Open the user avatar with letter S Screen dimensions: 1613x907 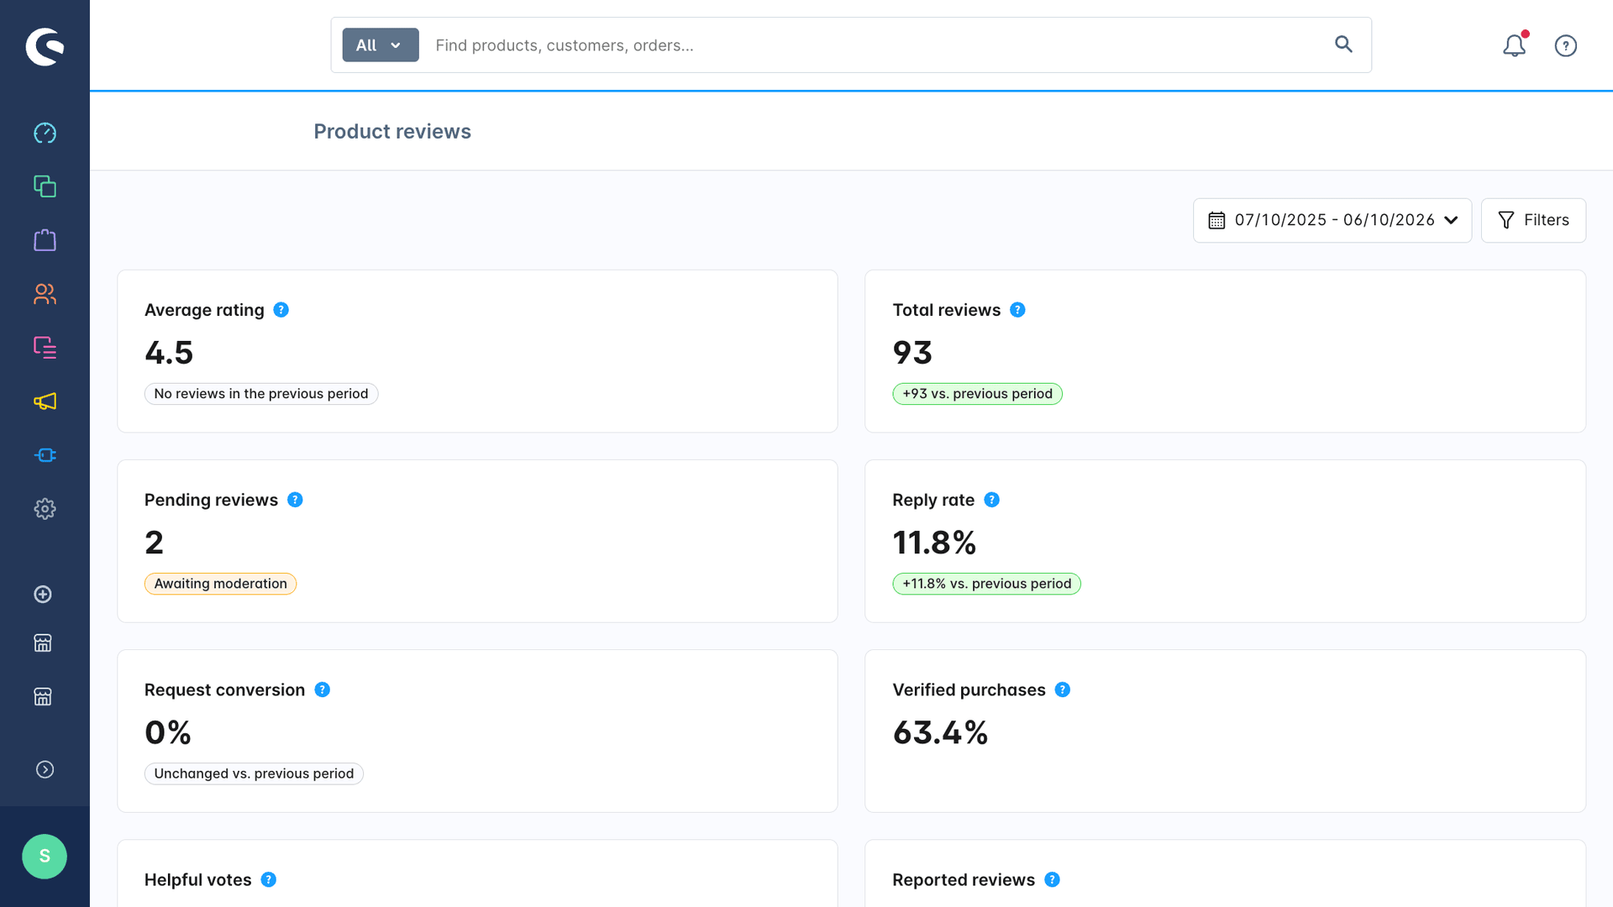point(45,857)
